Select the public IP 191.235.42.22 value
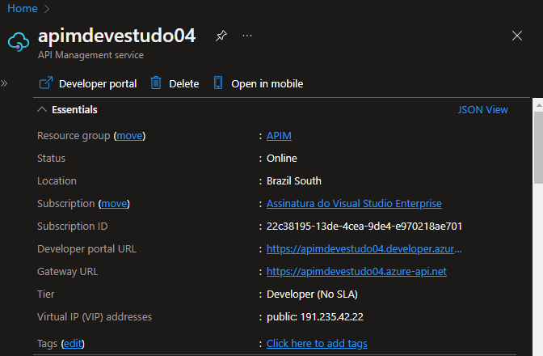The height and width of the screenshot is (356, 543). (332, 317)
